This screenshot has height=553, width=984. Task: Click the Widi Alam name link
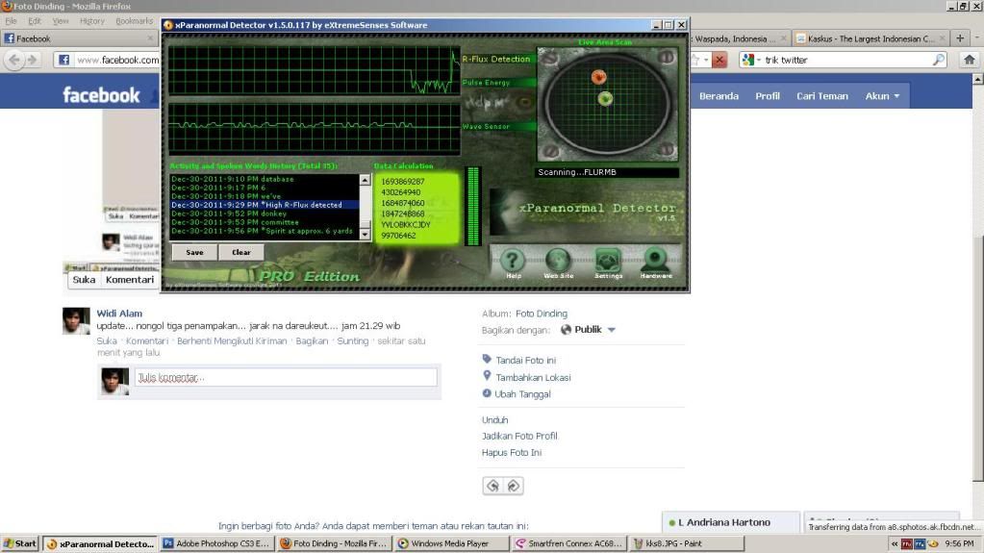click(x=119, y=314)
